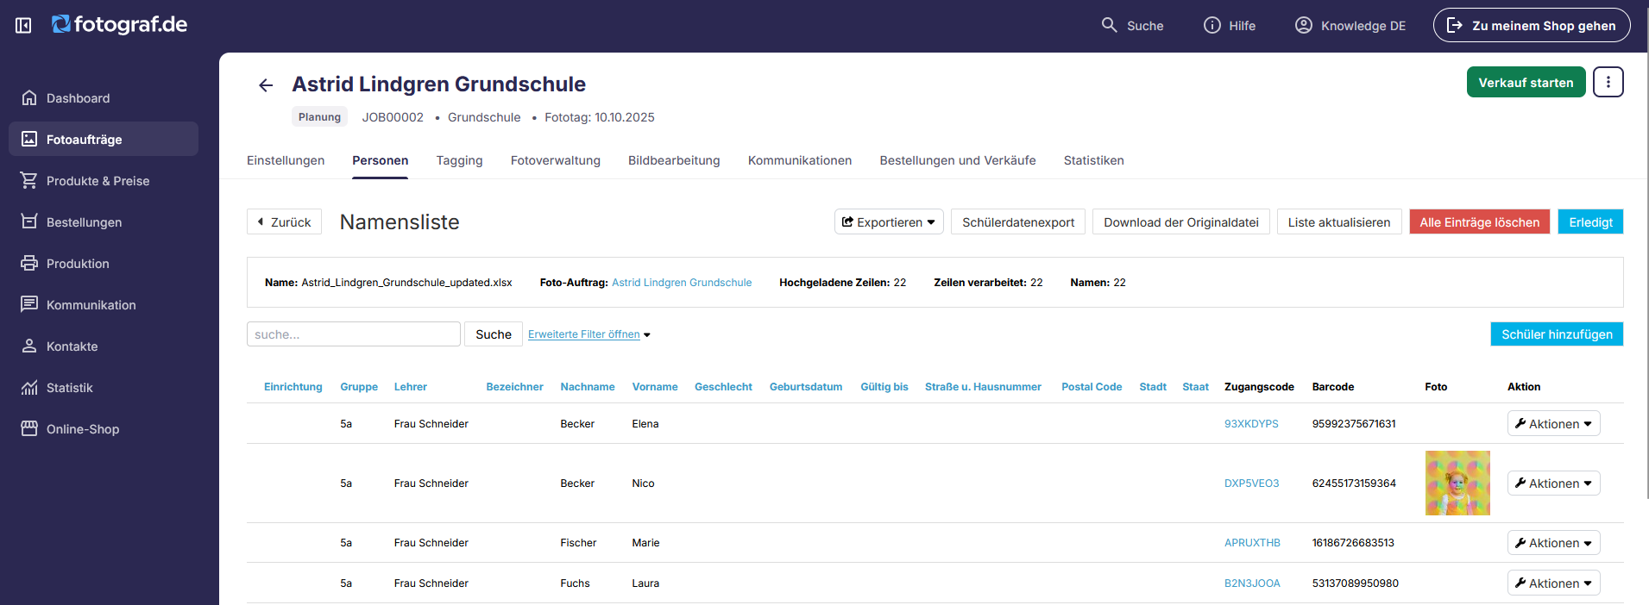Open Online-Shop storefront icon
The height and width of the screenshot is (605, 1649).
tap(29, 428)
